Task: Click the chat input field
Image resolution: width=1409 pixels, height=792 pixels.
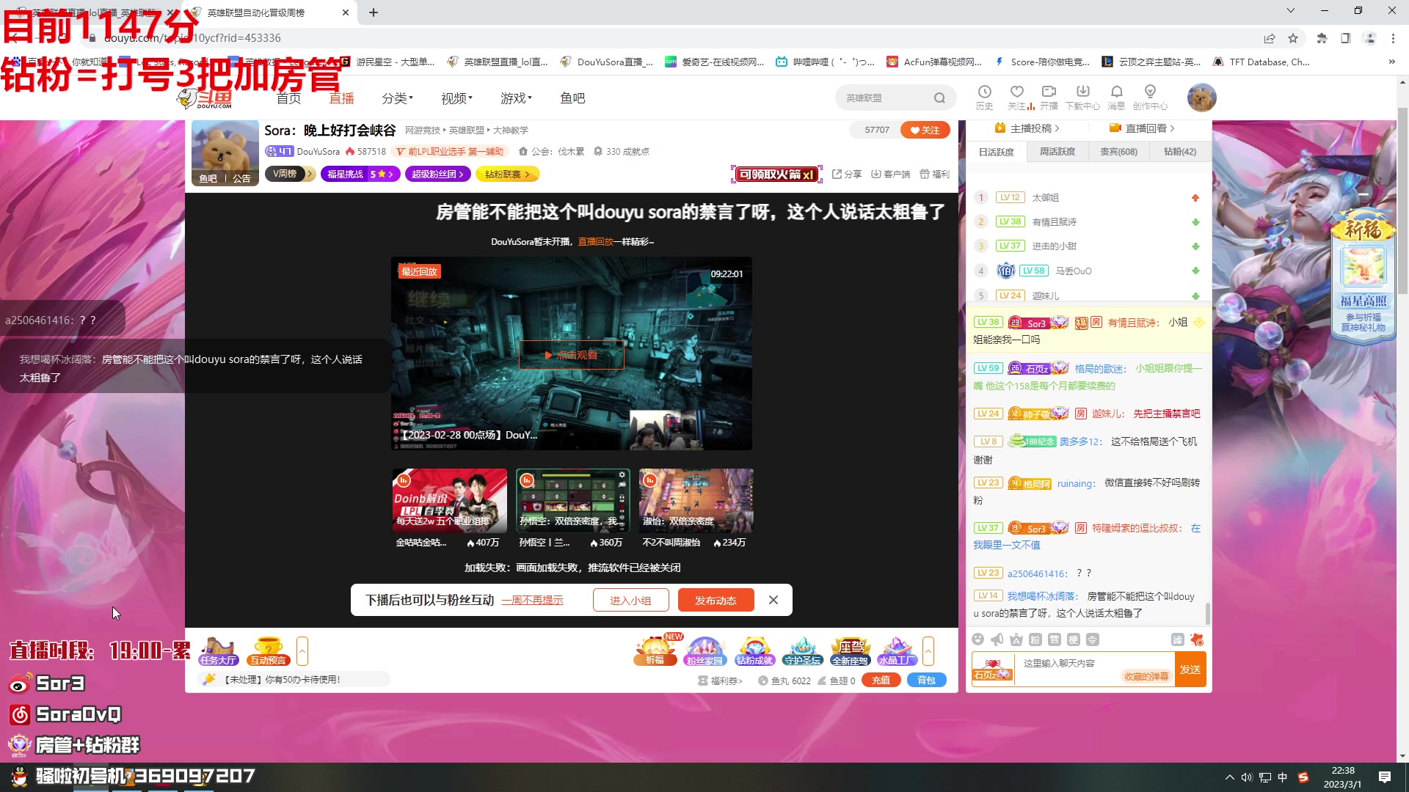Action: coord(1093,663)
